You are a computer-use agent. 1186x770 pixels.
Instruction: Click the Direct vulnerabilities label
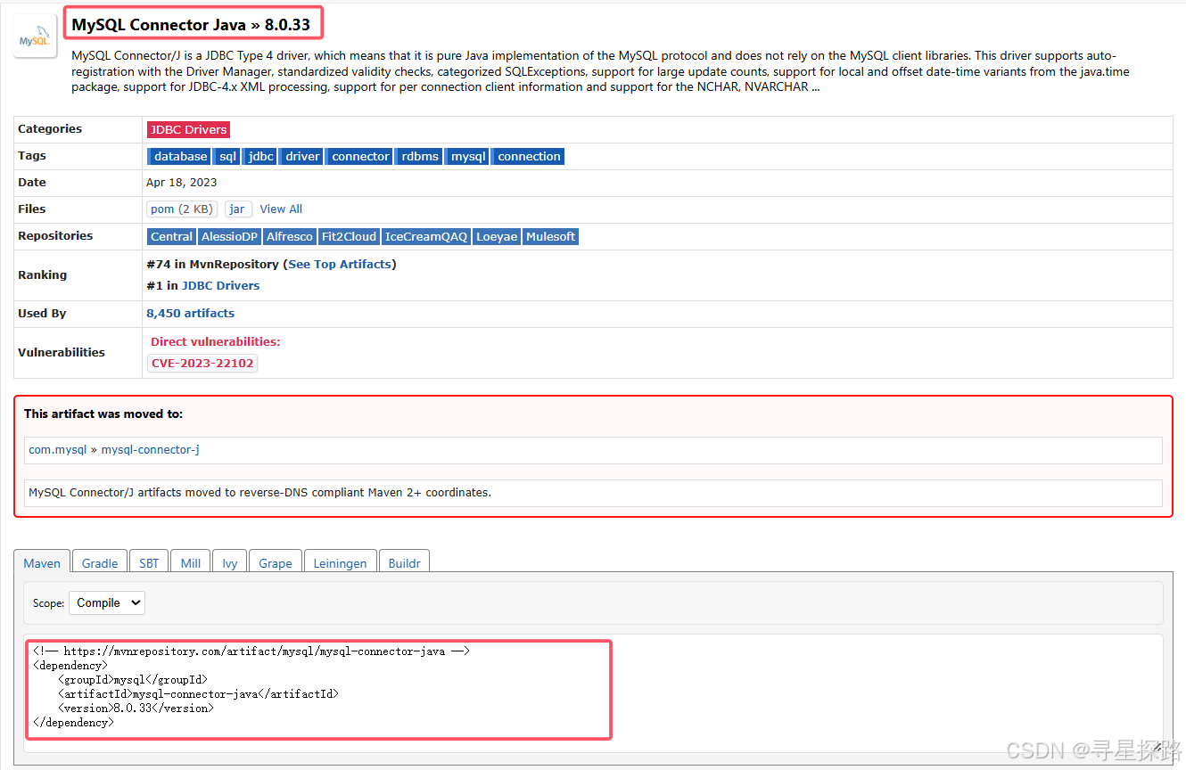click(x=215, y=342)
